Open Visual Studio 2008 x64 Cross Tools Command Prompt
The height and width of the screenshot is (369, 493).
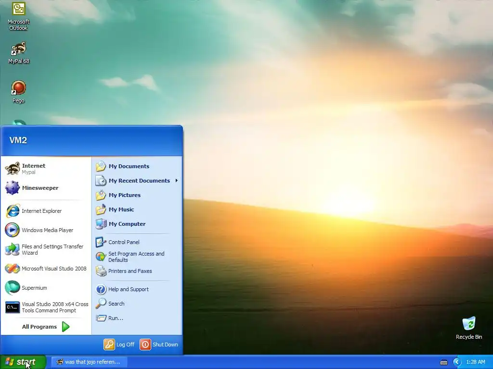pyautogui.click(x=46, y=307)
